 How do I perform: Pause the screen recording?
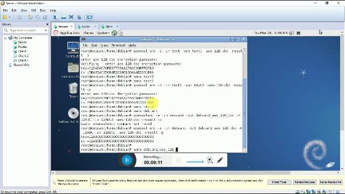point(127,160)
